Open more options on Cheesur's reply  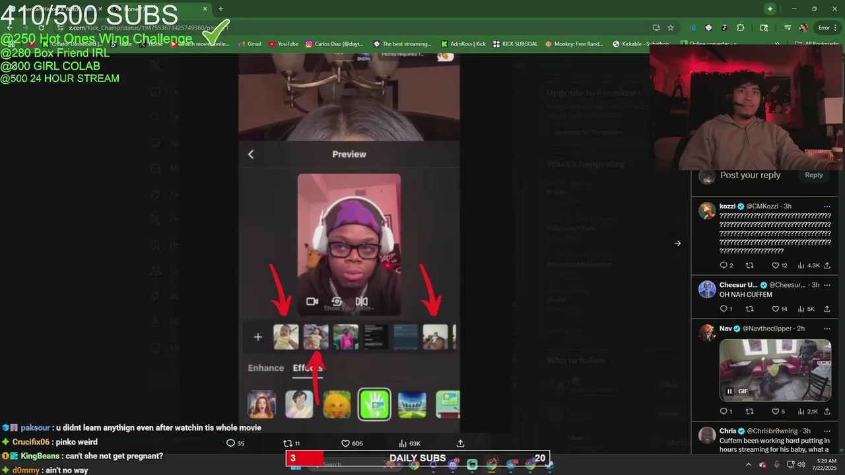(827, 285)
